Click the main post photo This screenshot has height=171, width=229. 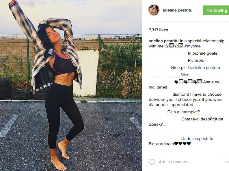(x=71, y=86)
